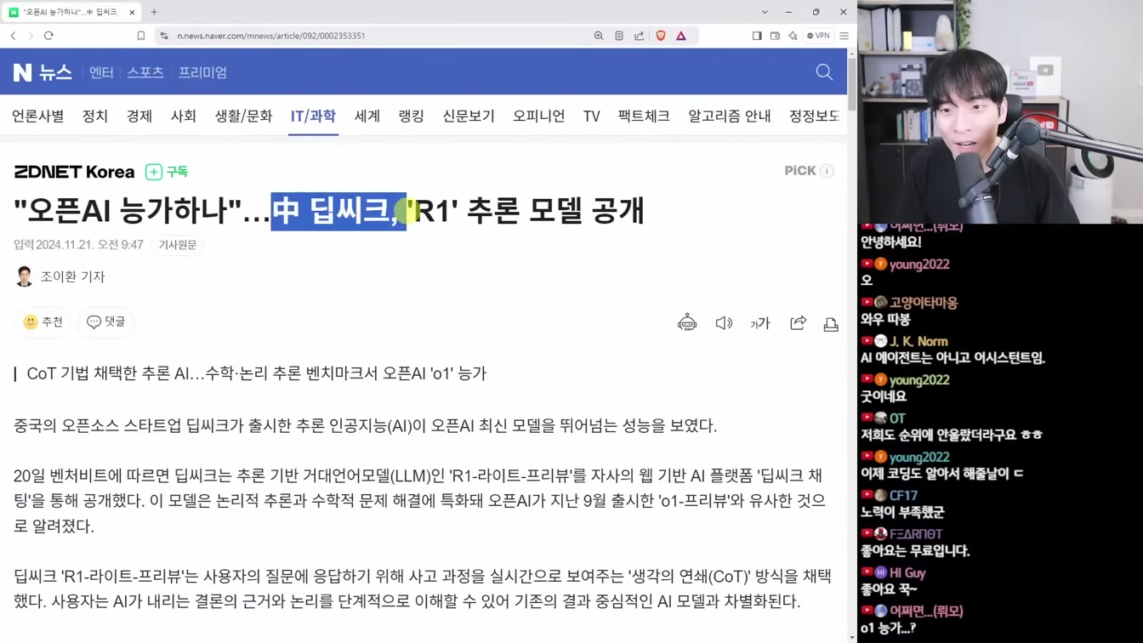This screenshot has width=1143, height=643.
Task: Select the 알고리즘 안내 tab
Action: (x=730, y=116)
